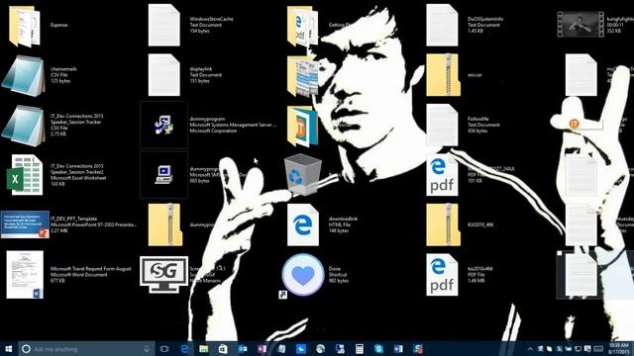
Task: Select the KIX2010_466 zipped folder
Action: pyautogui.click(x=443, y=224)
